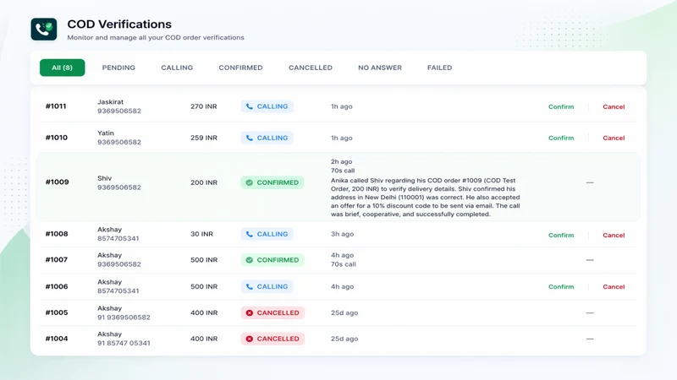This screenshot has height=380, width=677.
Task: Cancel order #1010 for Yatin
Action: (x=614, y=138)
